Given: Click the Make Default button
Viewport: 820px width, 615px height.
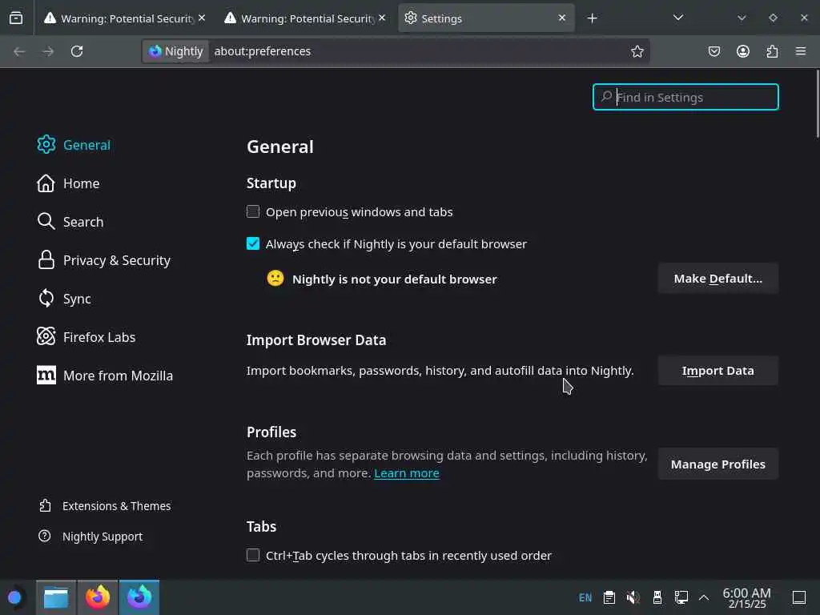Looking at the screenshot, I should [x=718, y=279].
